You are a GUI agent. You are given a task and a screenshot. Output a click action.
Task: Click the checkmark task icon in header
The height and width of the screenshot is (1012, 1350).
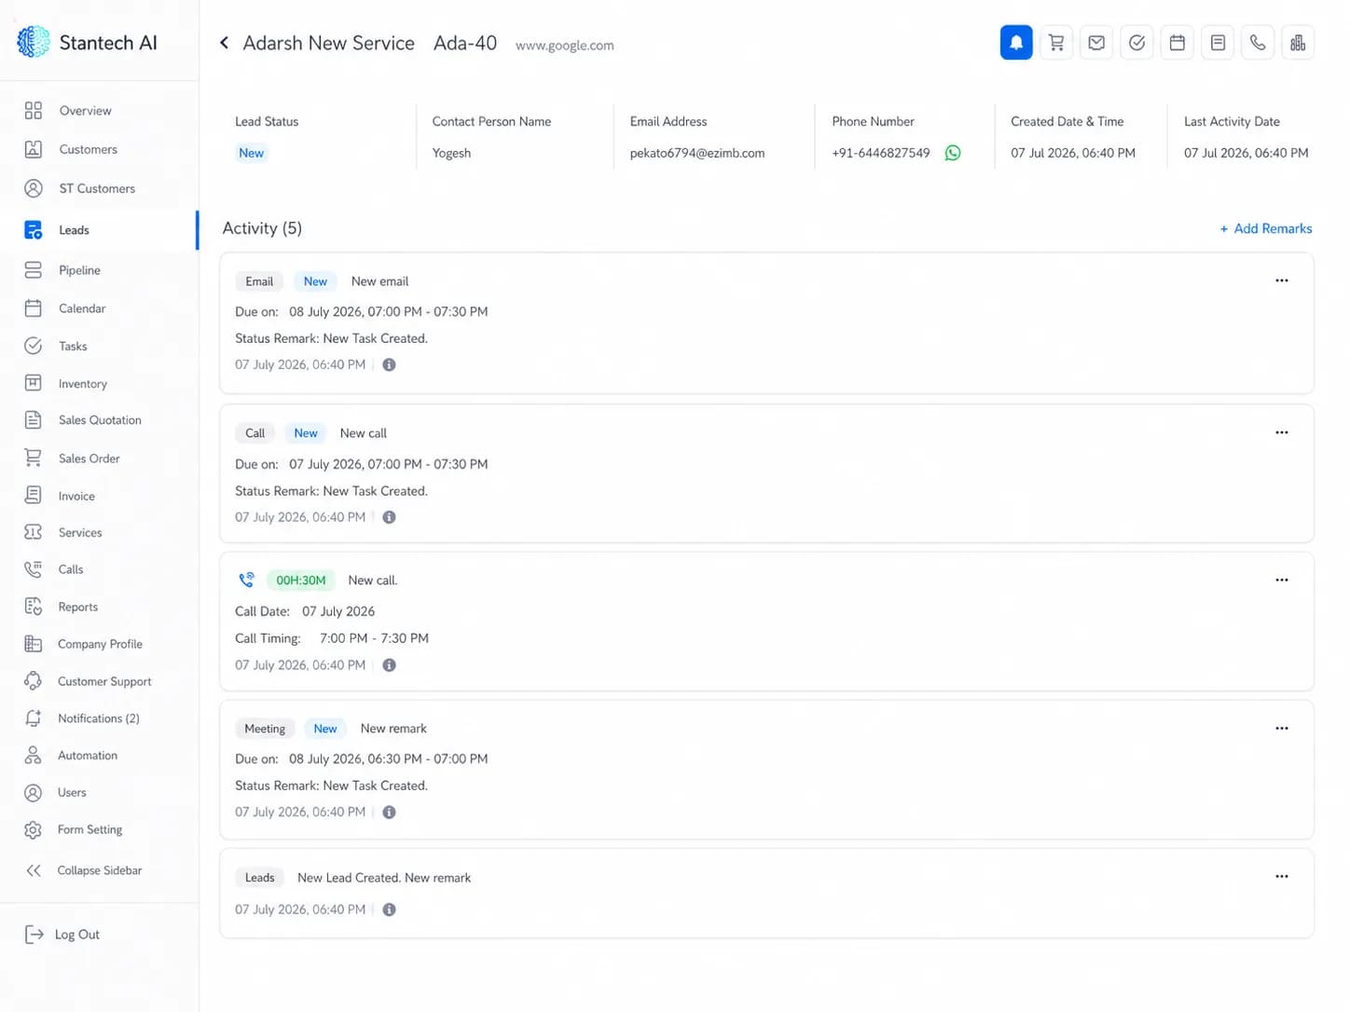pyautogui.click(x=1136, y=43)
